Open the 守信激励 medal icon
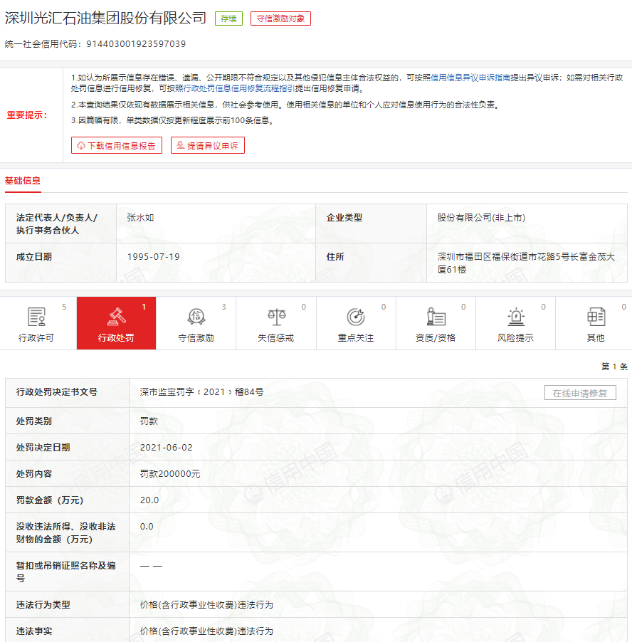632x642 pixels. 195,316
